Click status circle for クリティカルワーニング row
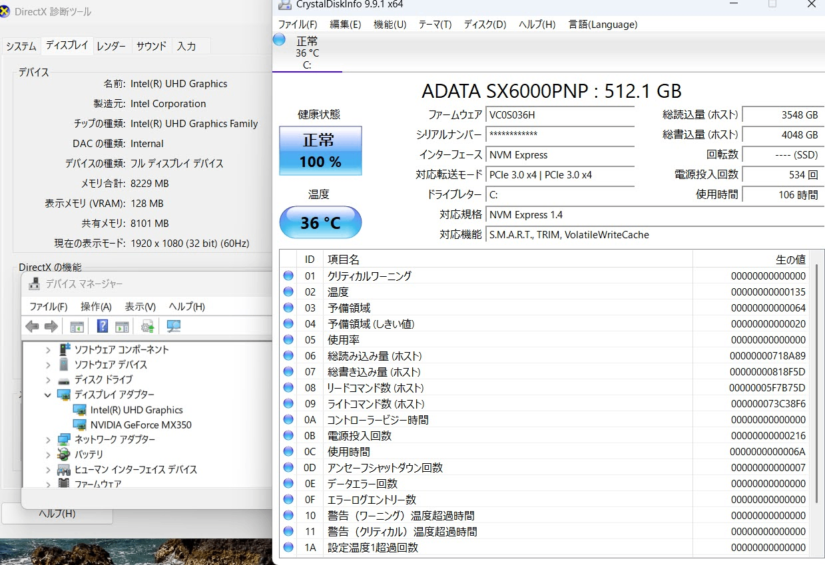 pyautogui.click(x=288, y=276)
